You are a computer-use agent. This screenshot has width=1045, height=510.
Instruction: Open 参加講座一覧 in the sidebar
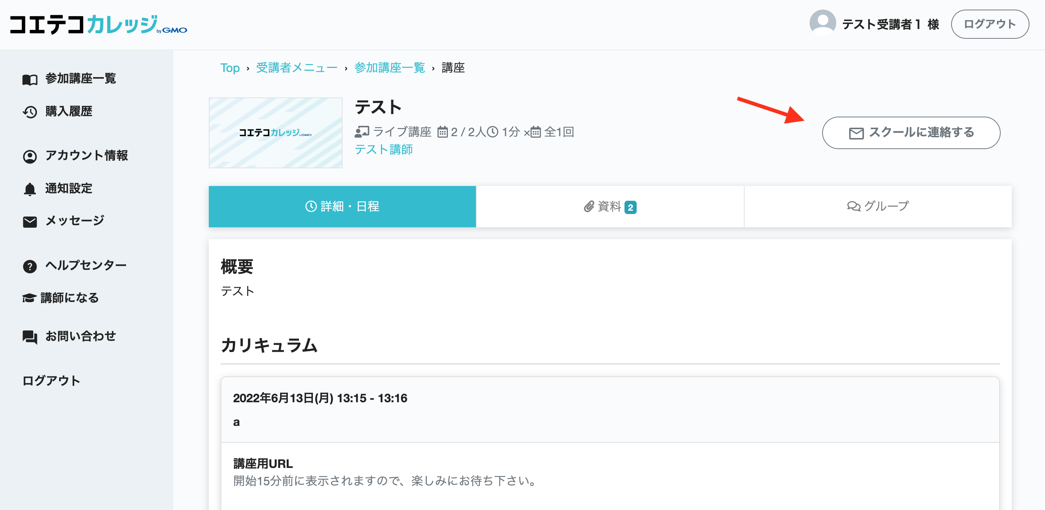[x=69, y=79]
